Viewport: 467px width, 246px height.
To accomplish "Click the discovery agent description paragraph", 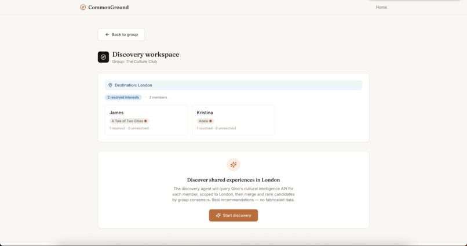I will tap(233, 194).
